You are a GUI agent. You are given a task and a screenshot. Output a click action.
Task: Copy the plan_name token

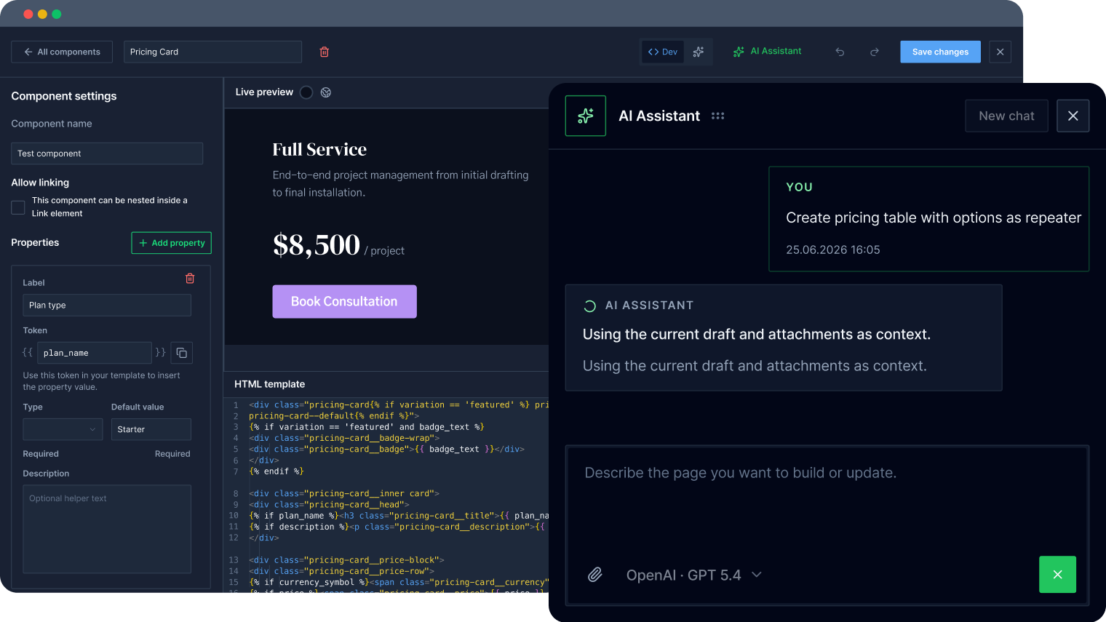(182, 353)
